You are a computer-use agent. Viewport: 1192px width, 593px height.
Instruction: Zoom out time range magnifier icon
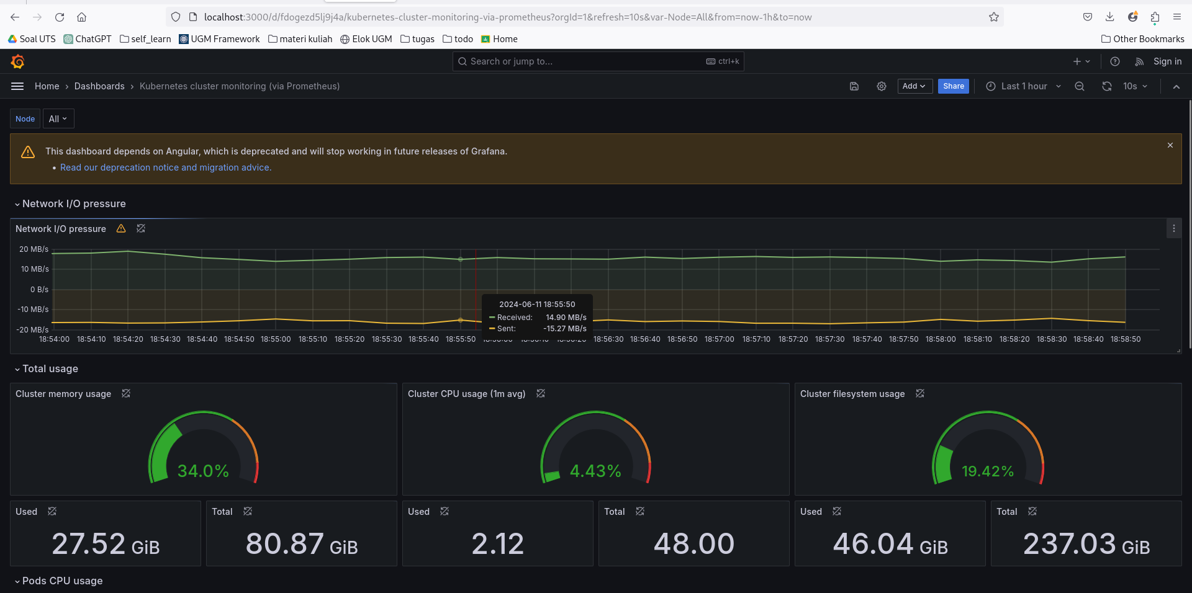tap(1080, 86)
